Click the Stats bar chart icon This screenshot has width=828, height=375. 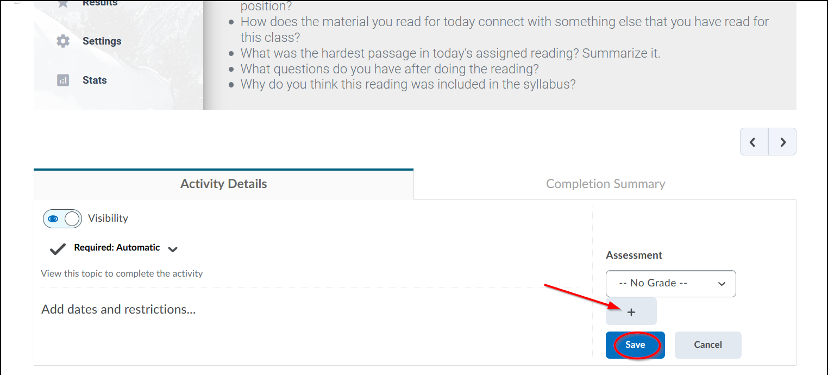pyautogui.click(x=63, y=80)
